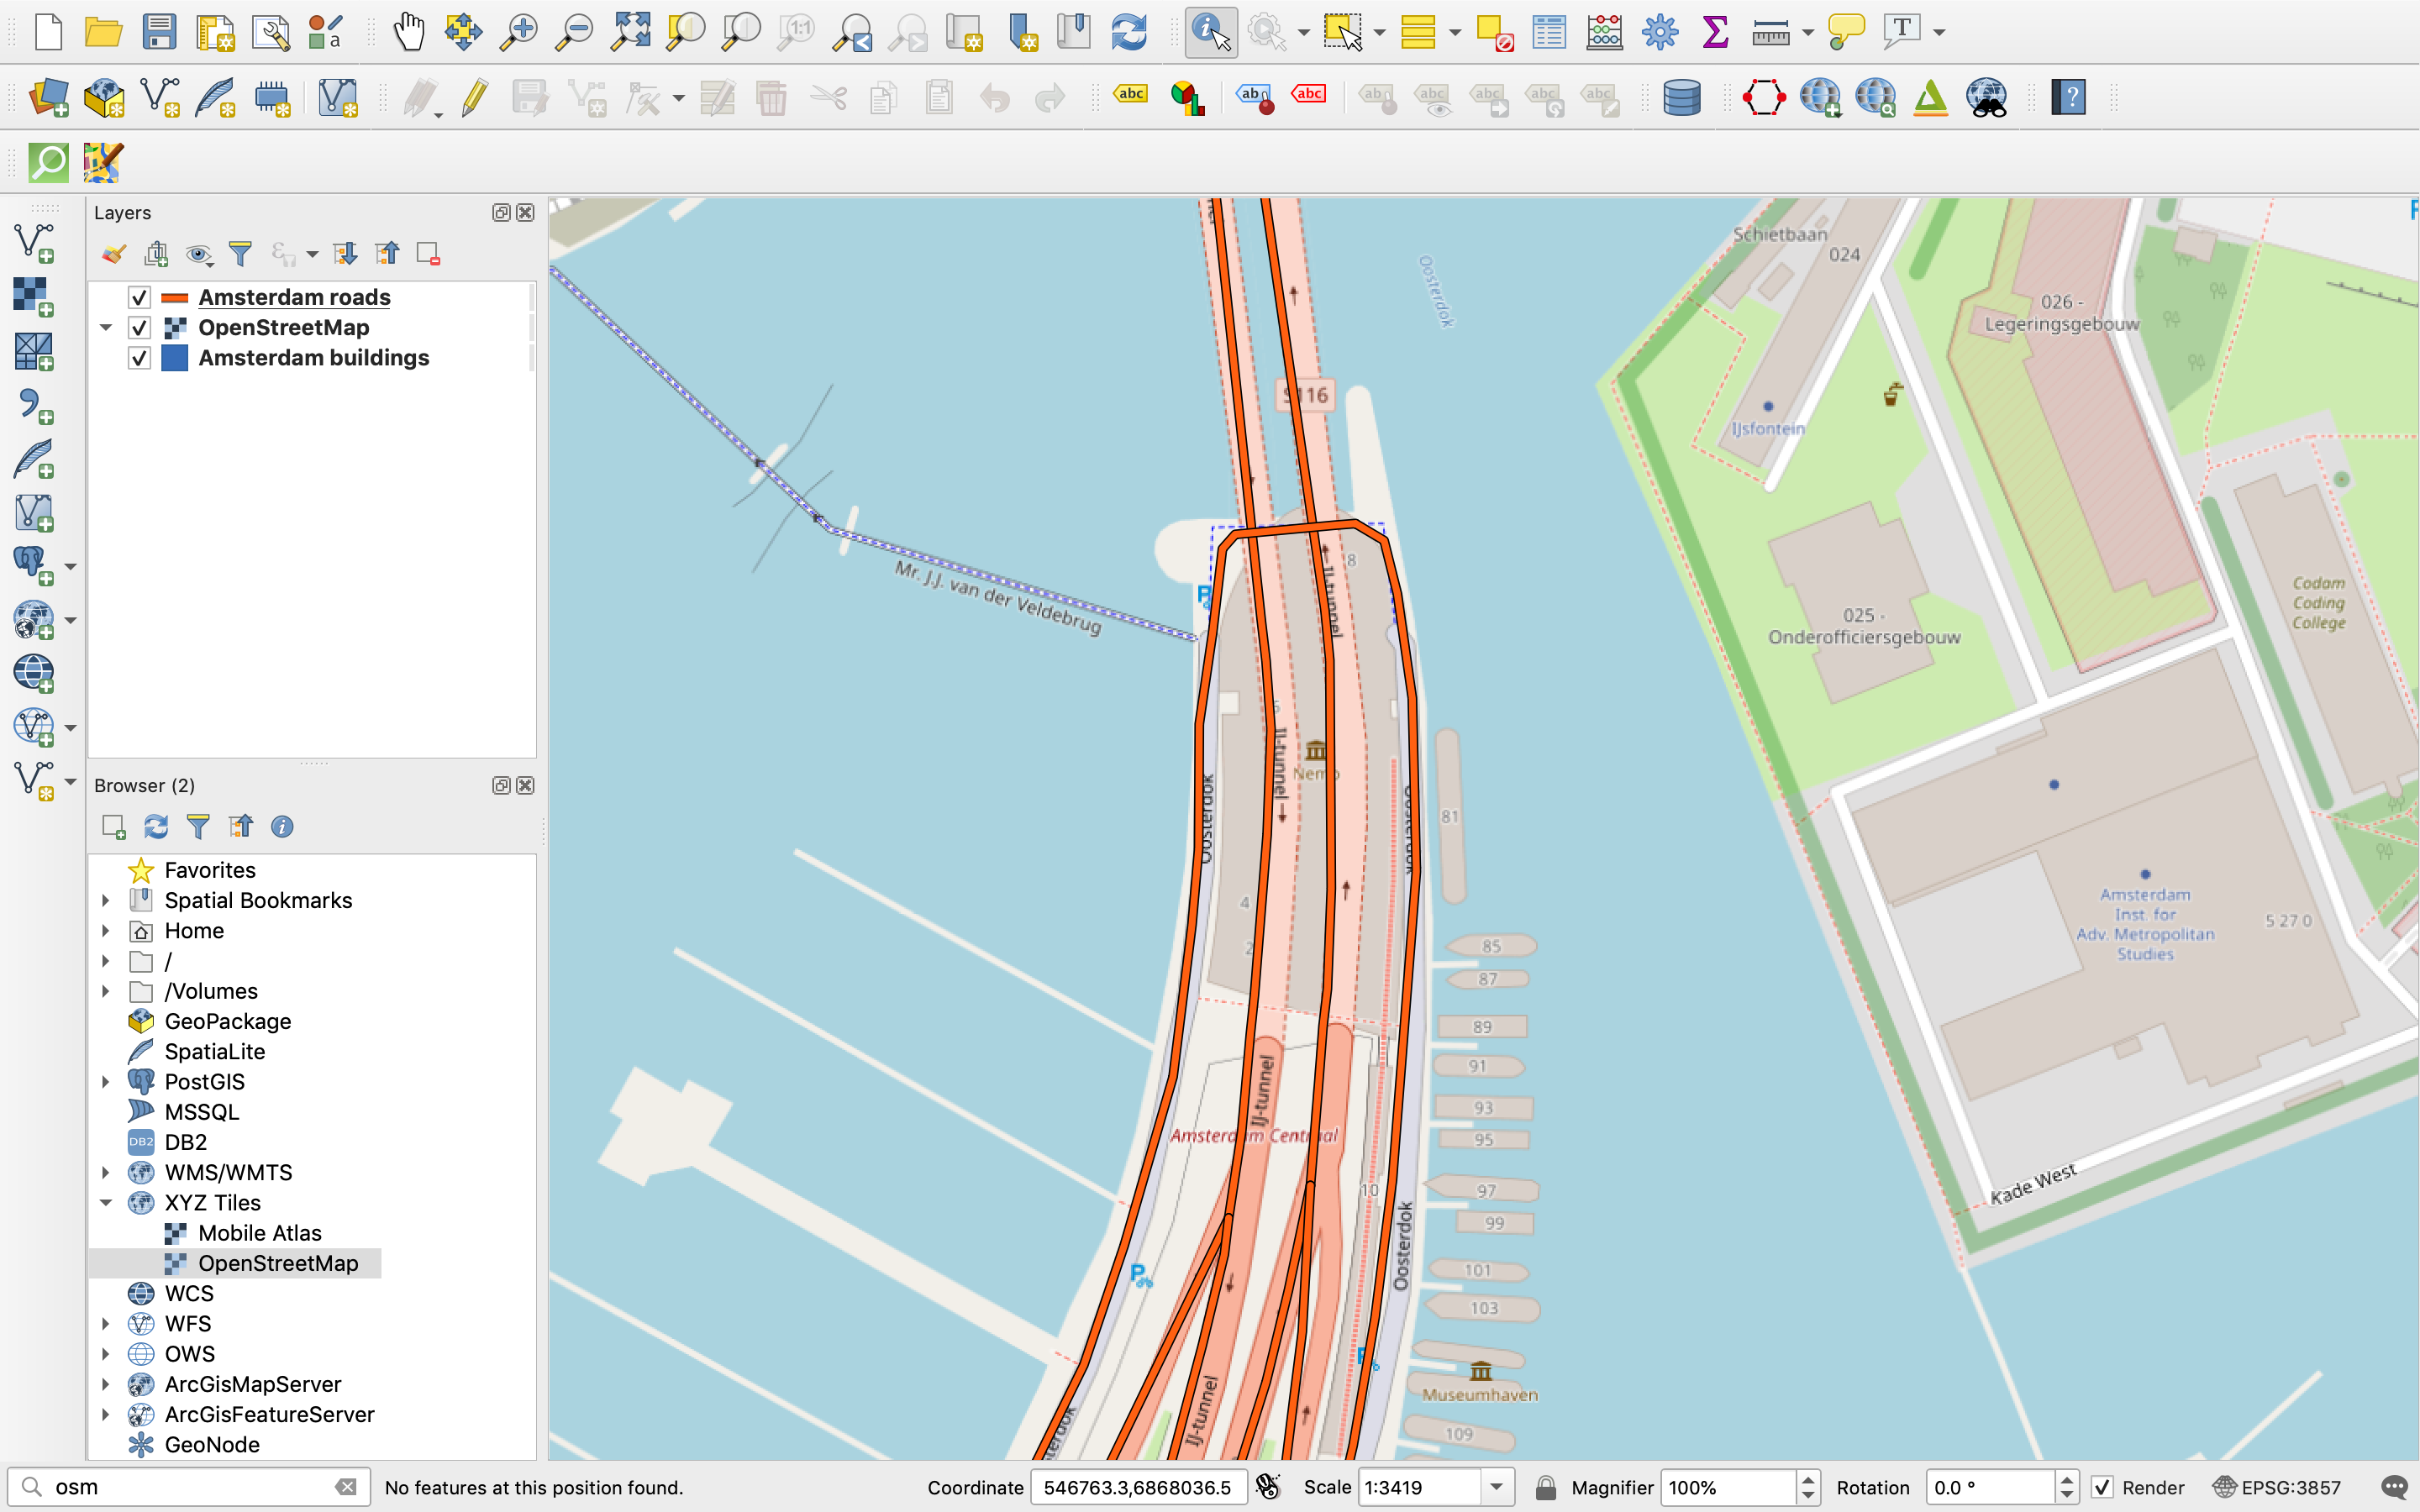Click the Amsterdam roads orange symbol
The width and height of the screenshot is (2420, 1512).
[176, 296]
